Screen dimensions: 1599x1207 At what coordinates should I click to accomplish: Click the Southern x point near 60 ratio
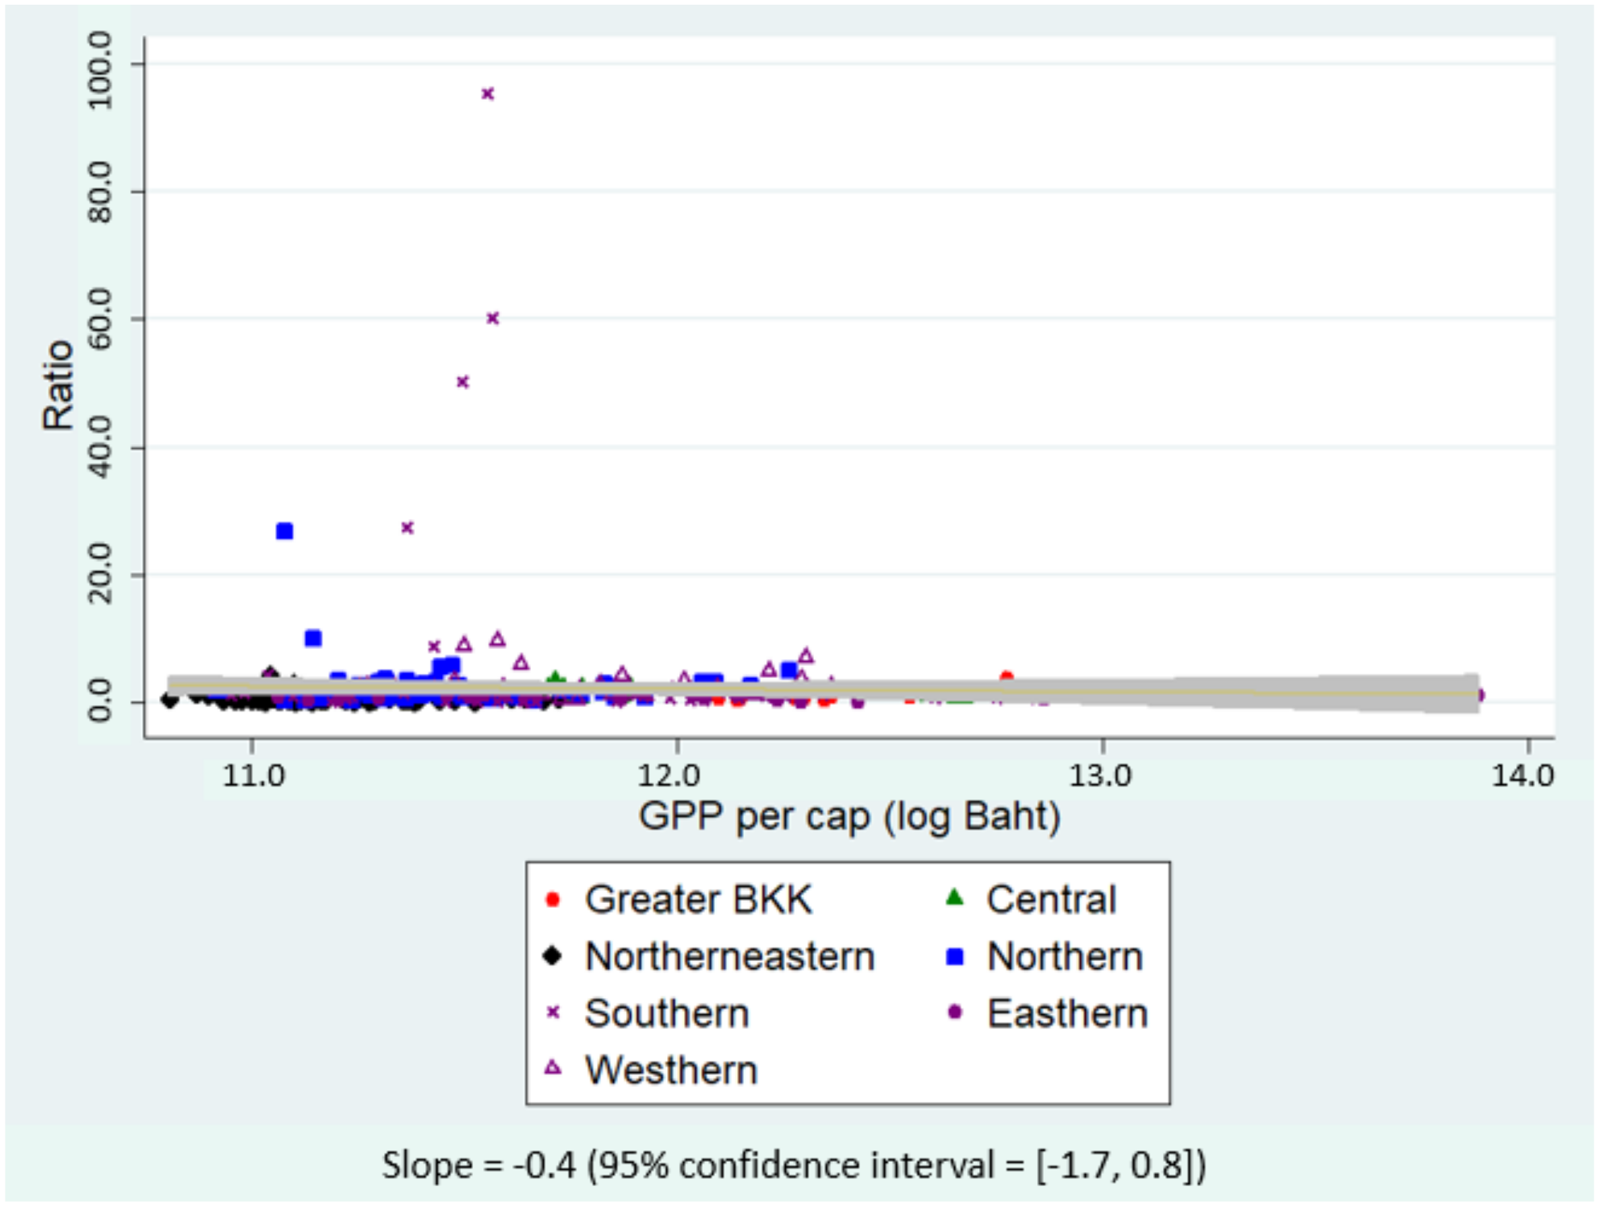point(493,318)
